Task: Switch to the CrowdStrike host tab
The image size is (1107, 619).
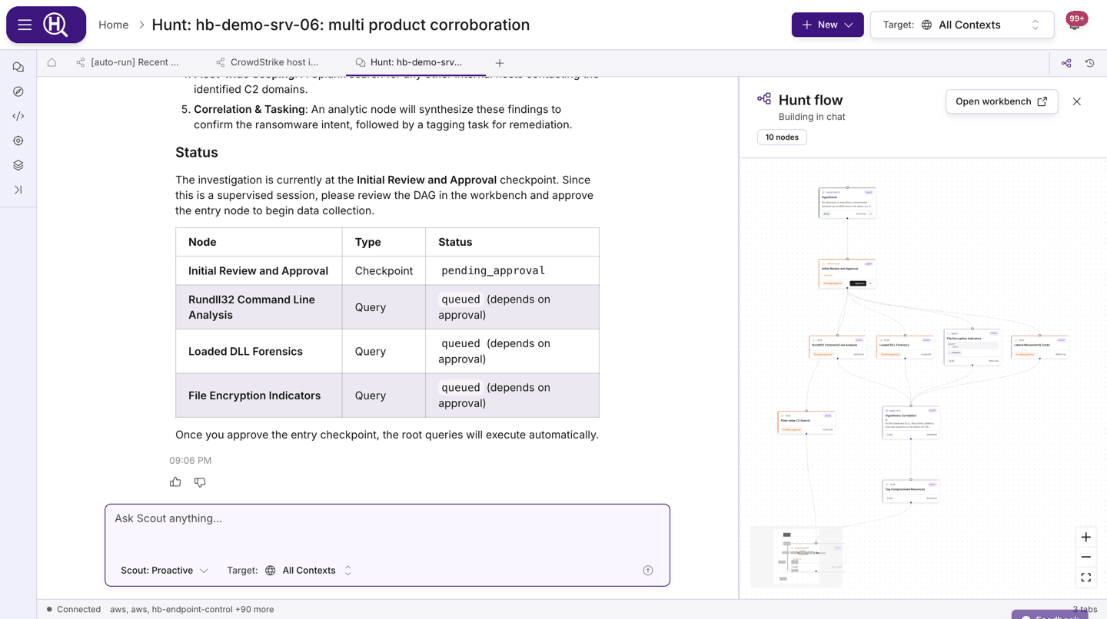Action: pyautogui.click(x=268, y=62)
